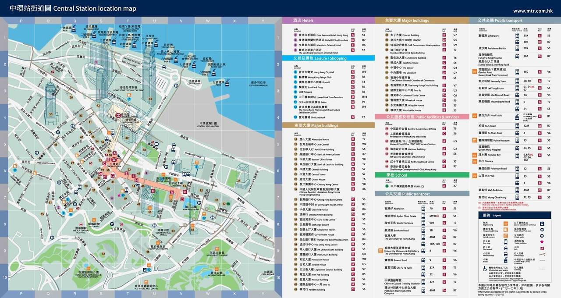Select the Bus stop icon in the legend
The height and width of the screenshot is (298, 561).
[x=505, y=242]
